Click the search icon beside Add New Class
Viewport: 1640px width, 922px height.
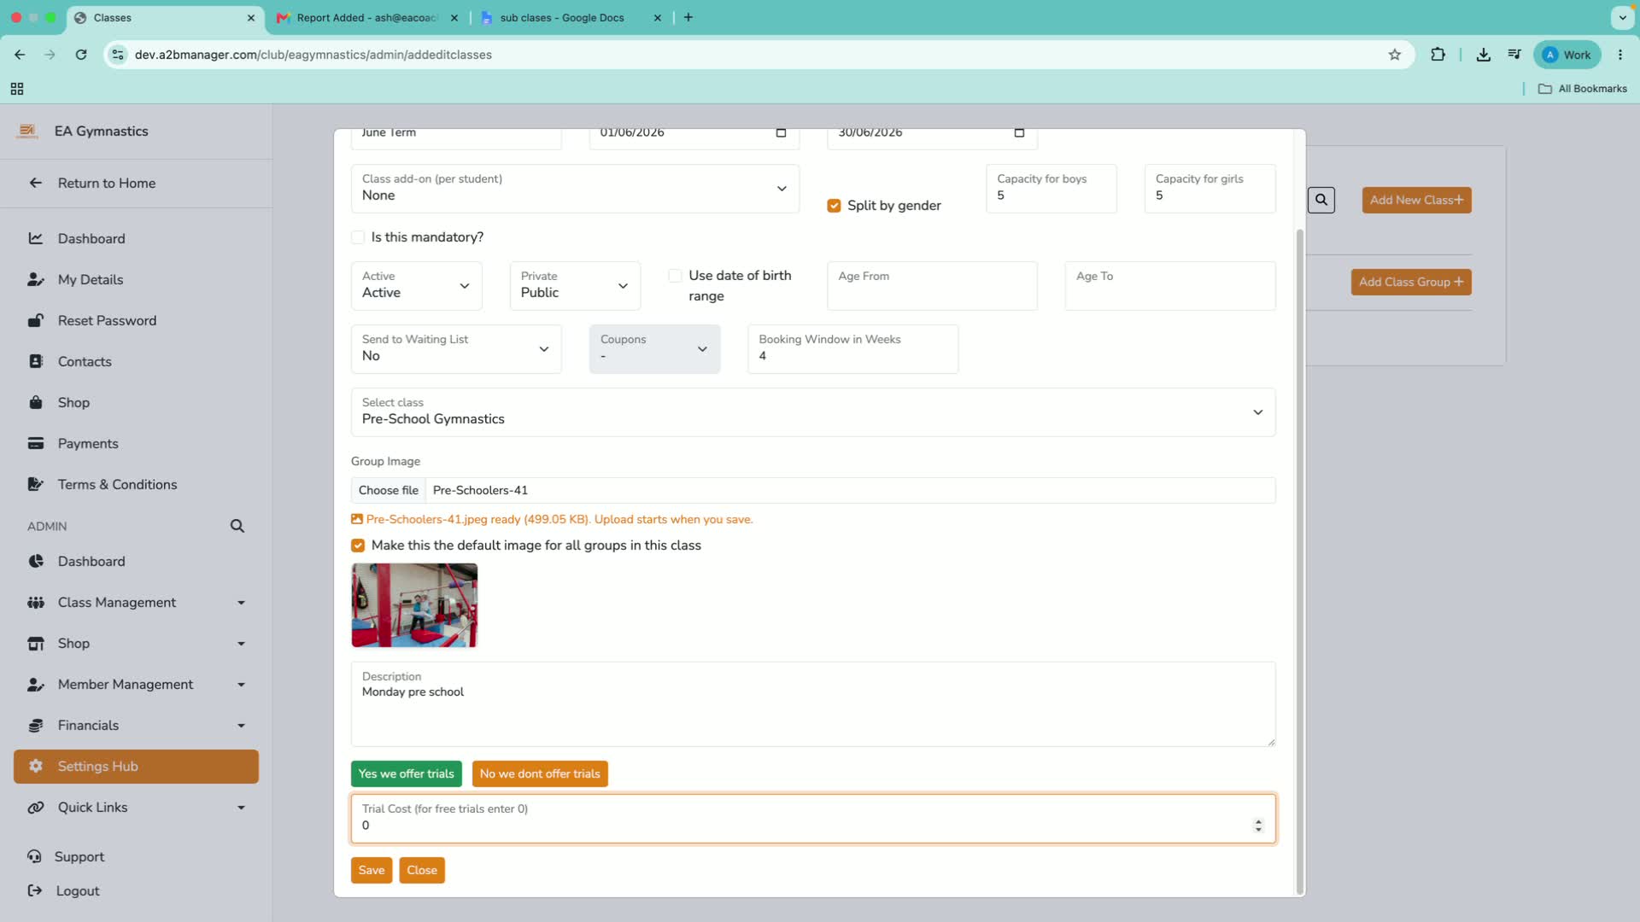(1321, 200)
